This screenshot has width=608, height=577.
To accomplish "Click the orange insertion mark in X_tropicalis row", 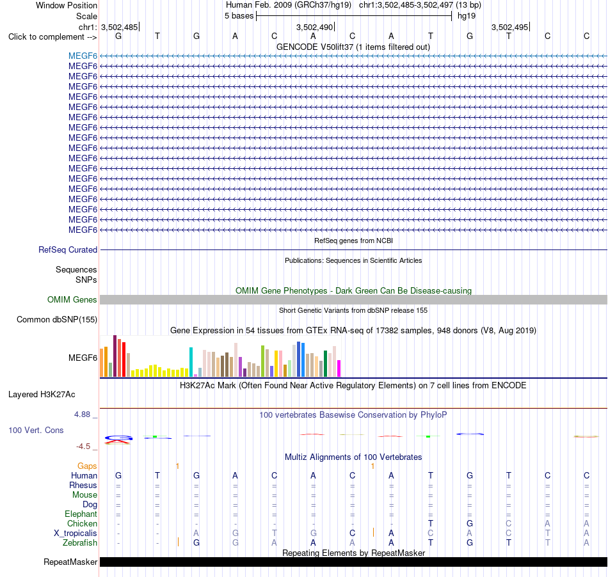I will [373, 532].
